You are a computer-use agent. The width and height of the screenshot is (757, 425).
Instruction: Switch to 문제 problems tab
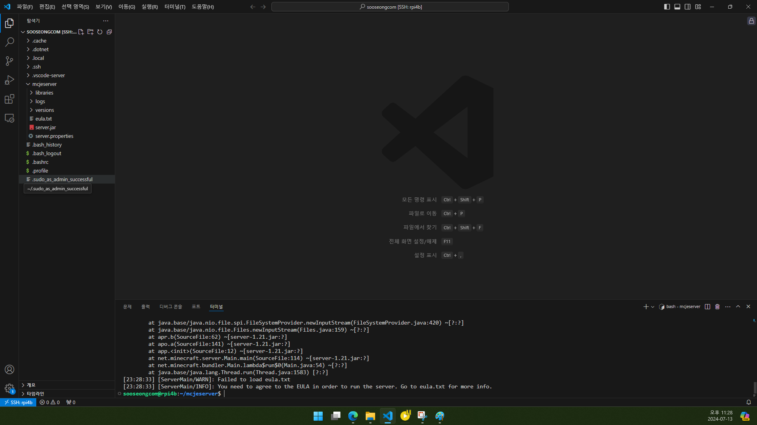coord(127,306)
